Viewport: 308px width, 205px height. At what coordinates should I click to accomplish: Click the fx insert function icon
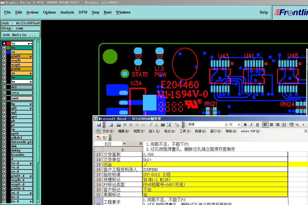coord(141,144)
